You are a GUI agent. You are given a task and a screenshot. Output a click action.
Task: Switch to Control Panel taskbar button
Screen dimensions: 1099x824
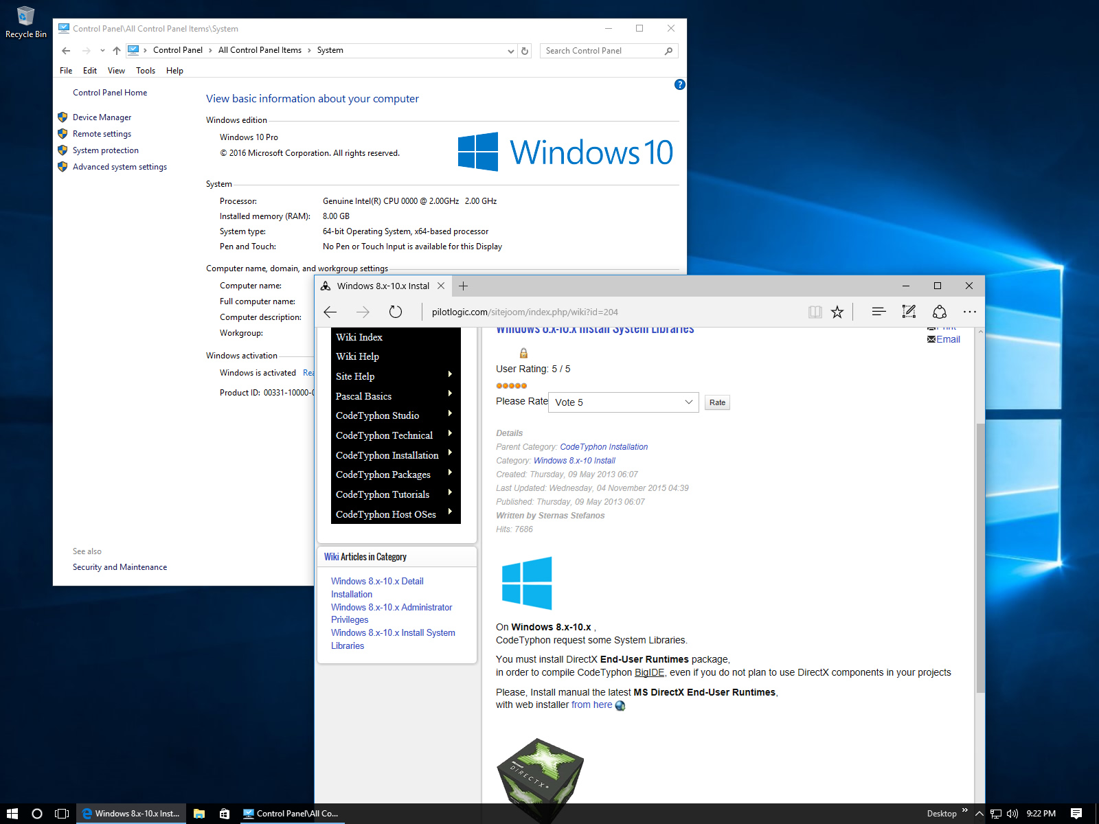[x=291, y=814]
